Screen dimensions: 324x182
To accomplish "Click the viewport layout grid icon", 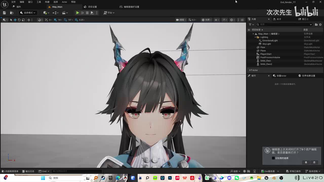I will coord(242,20).
